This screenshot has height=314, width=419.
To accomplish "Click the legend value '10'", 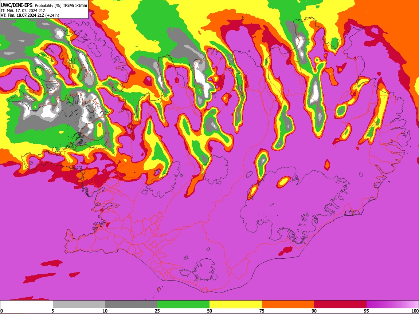I will tap(105, 311).
